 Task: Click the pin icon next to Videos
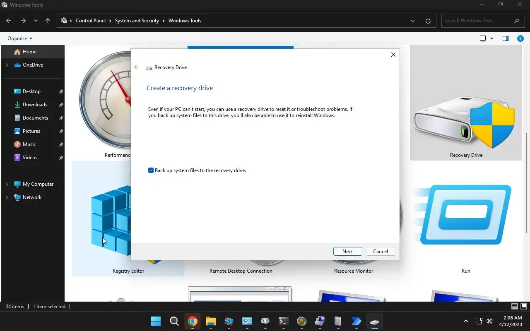61,158
